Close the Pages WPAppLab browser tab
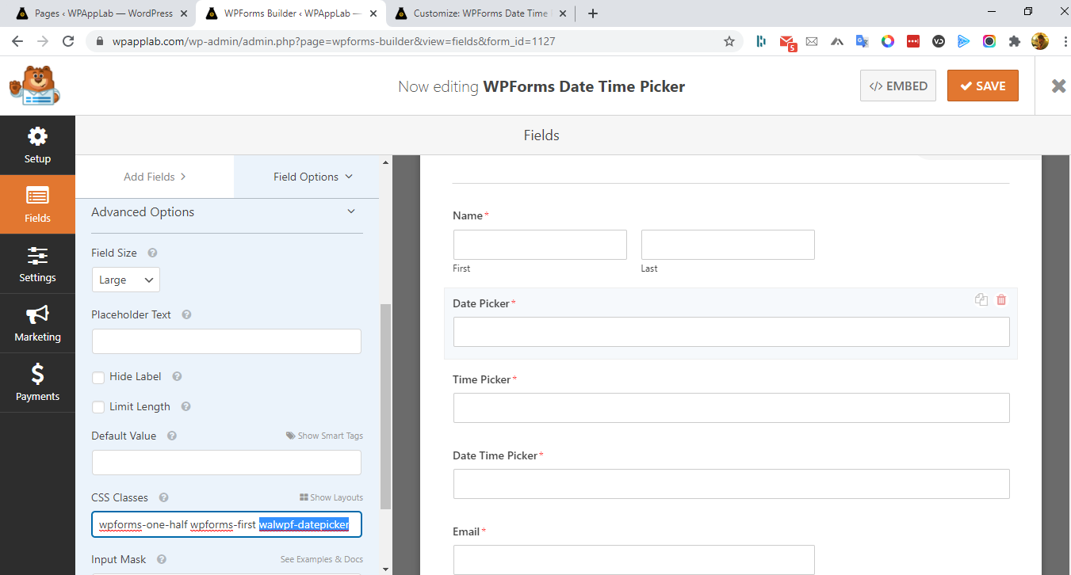Screen dimensions: 1071x575 [x=186, y=13]
